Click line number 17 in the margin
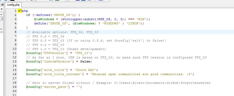 click(15, 78)
